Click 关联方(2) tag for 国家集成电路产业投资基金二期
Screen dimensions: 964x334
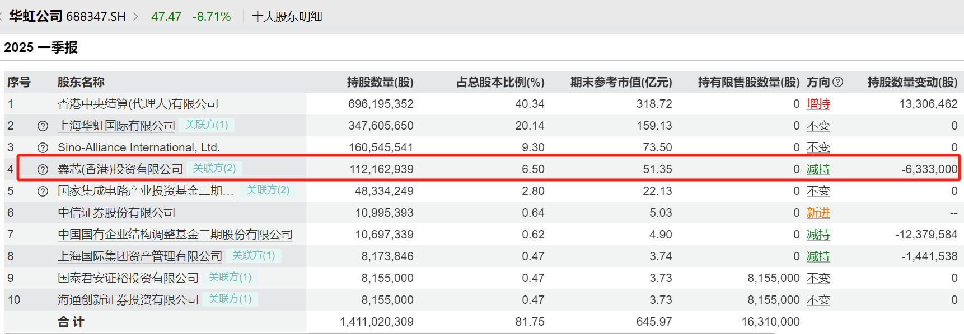point(268,190)
